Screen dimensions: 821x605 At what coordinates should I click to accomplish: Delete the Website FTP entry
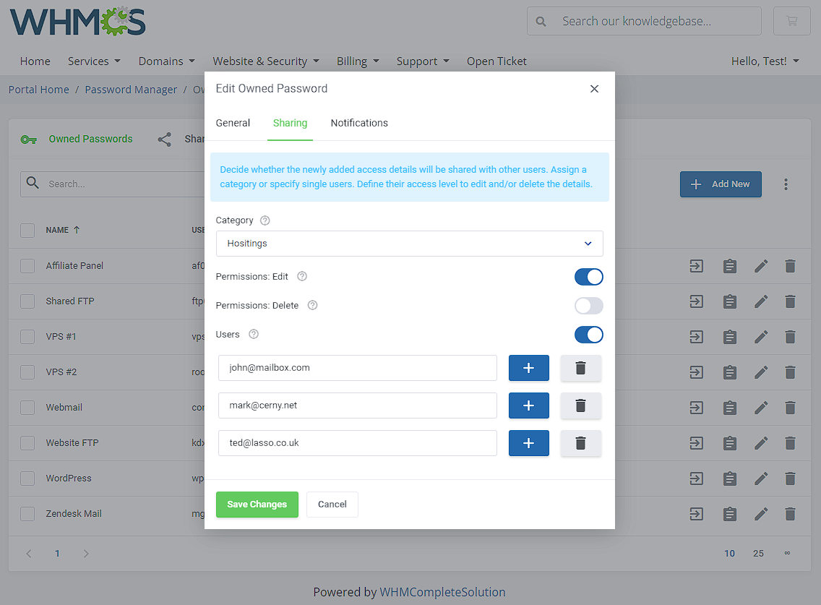pyautogui.click(x=790, y=443)
